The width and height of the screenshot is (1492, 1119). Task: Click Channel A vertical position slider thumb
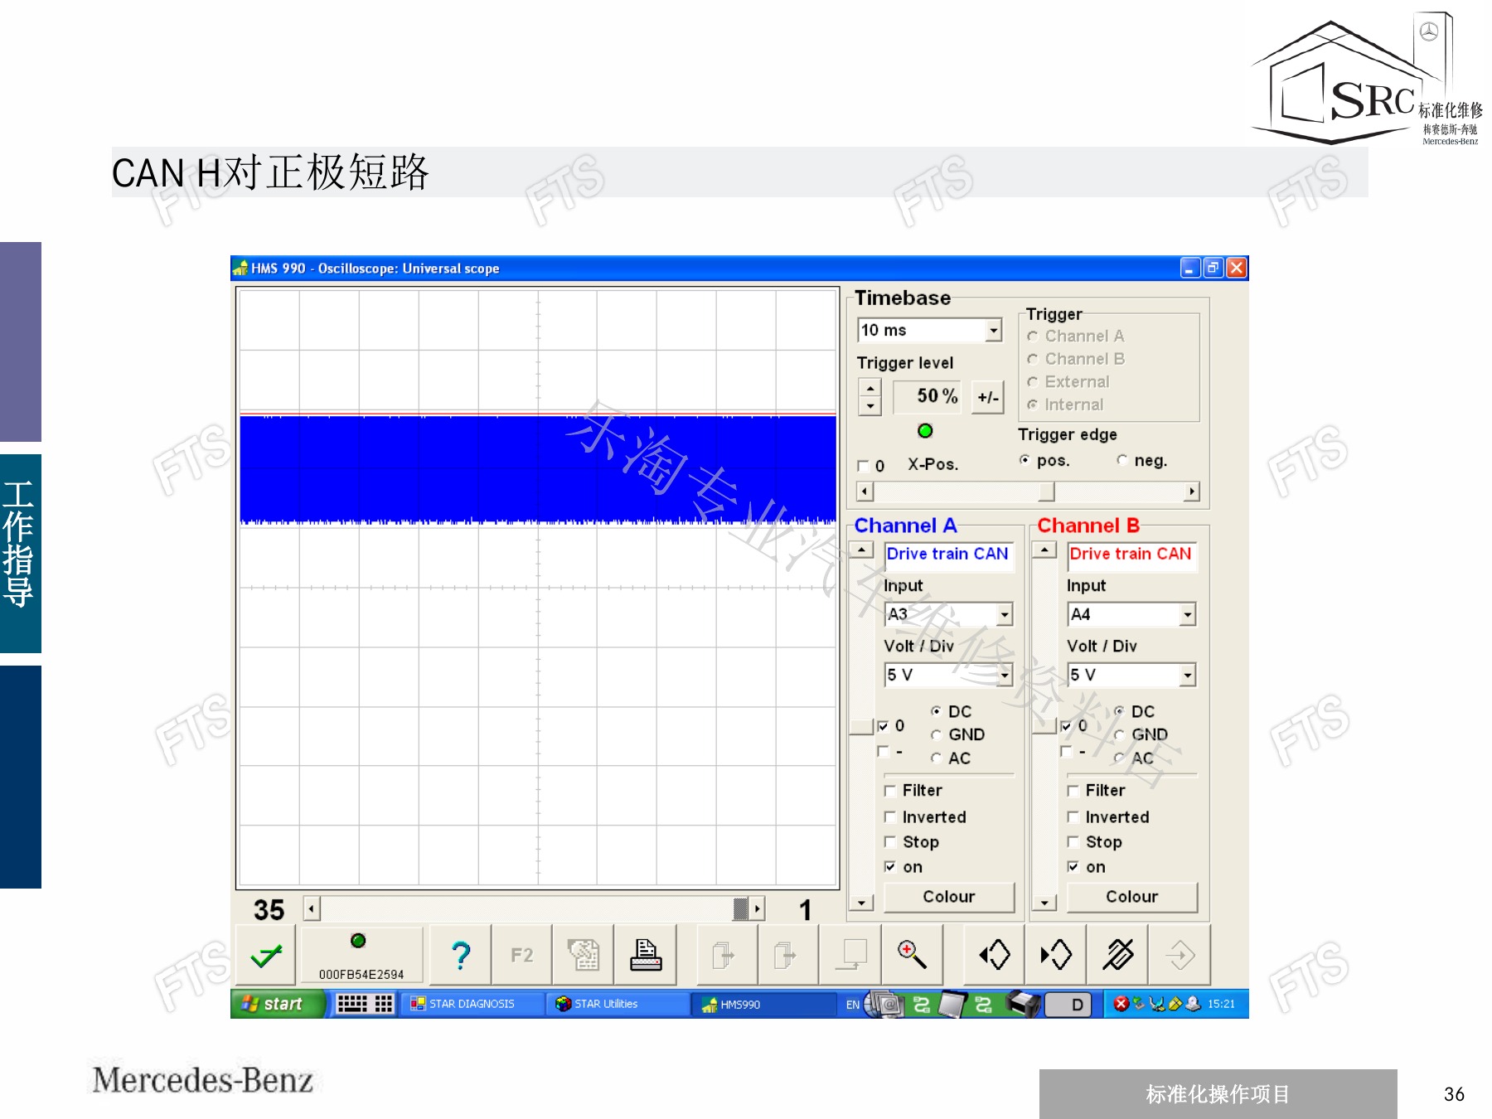(862, 727)
